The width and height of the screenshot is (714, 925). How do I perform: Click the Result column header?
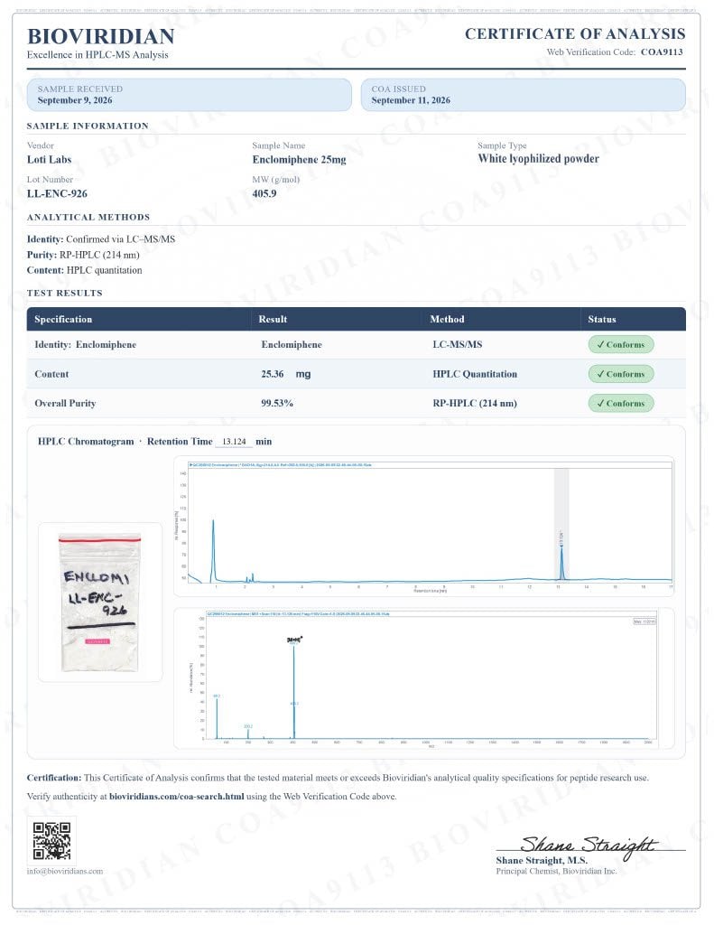(x=273, y=319)
